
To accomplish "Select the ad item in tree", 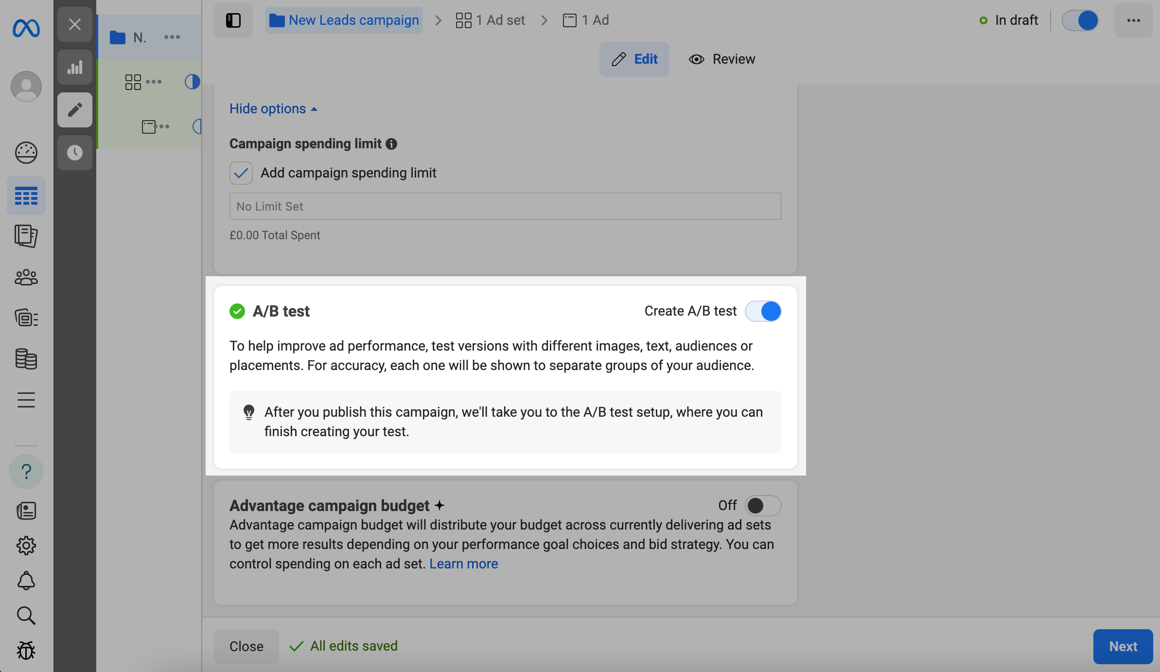I will [149, 126].
